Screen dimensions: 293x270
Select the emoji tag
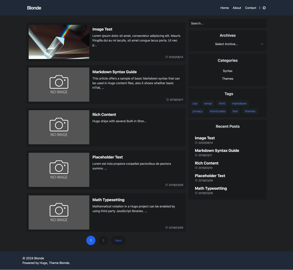click(208, 103)
